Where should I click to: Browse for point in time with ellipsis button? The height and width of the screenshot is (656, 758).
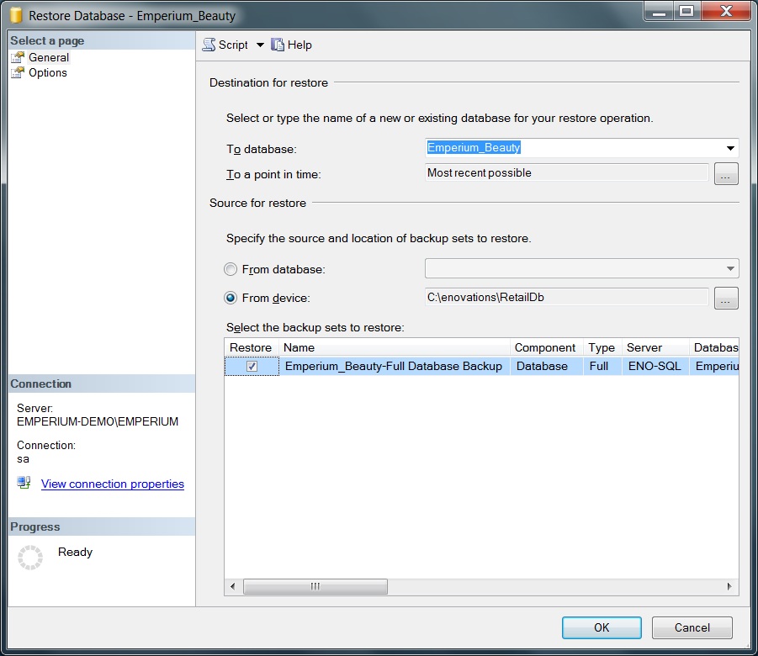pyautogui.click(x=726, y=174)
